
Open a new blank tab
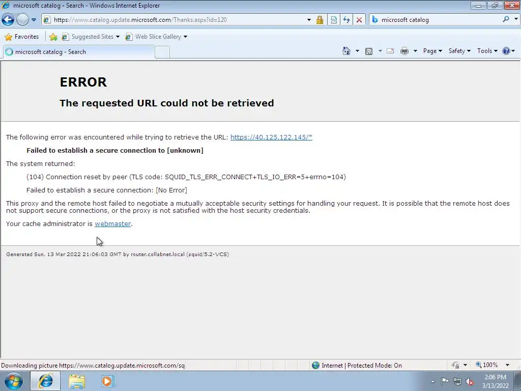(x=162, y=52)
